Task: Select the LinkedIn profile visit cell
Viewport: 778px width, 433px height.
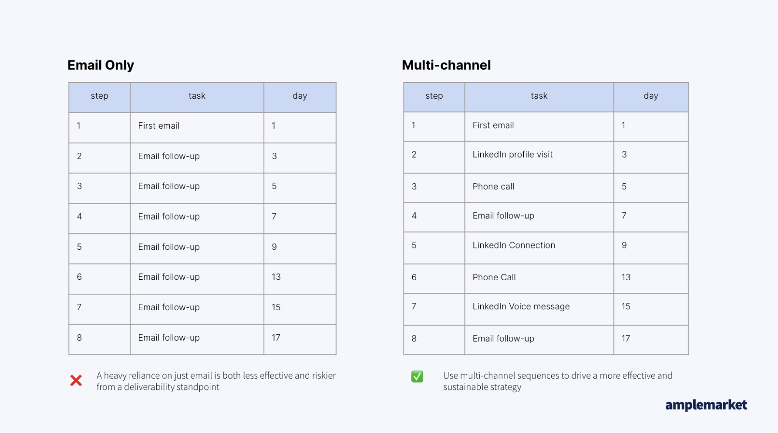Action: click(539, 157)
